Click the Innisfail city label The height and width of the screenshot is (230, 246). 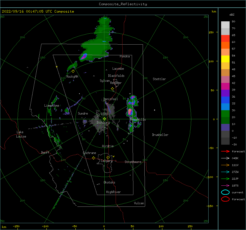(x=110, y=99)
